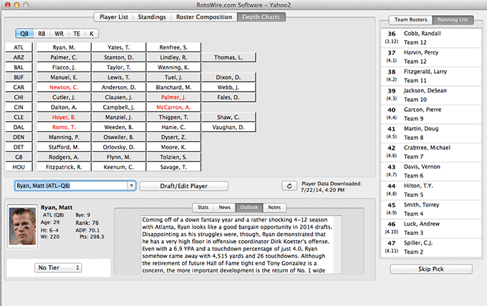Select the TE position filter
Screen dimensions: 487x306
[77, 34]
